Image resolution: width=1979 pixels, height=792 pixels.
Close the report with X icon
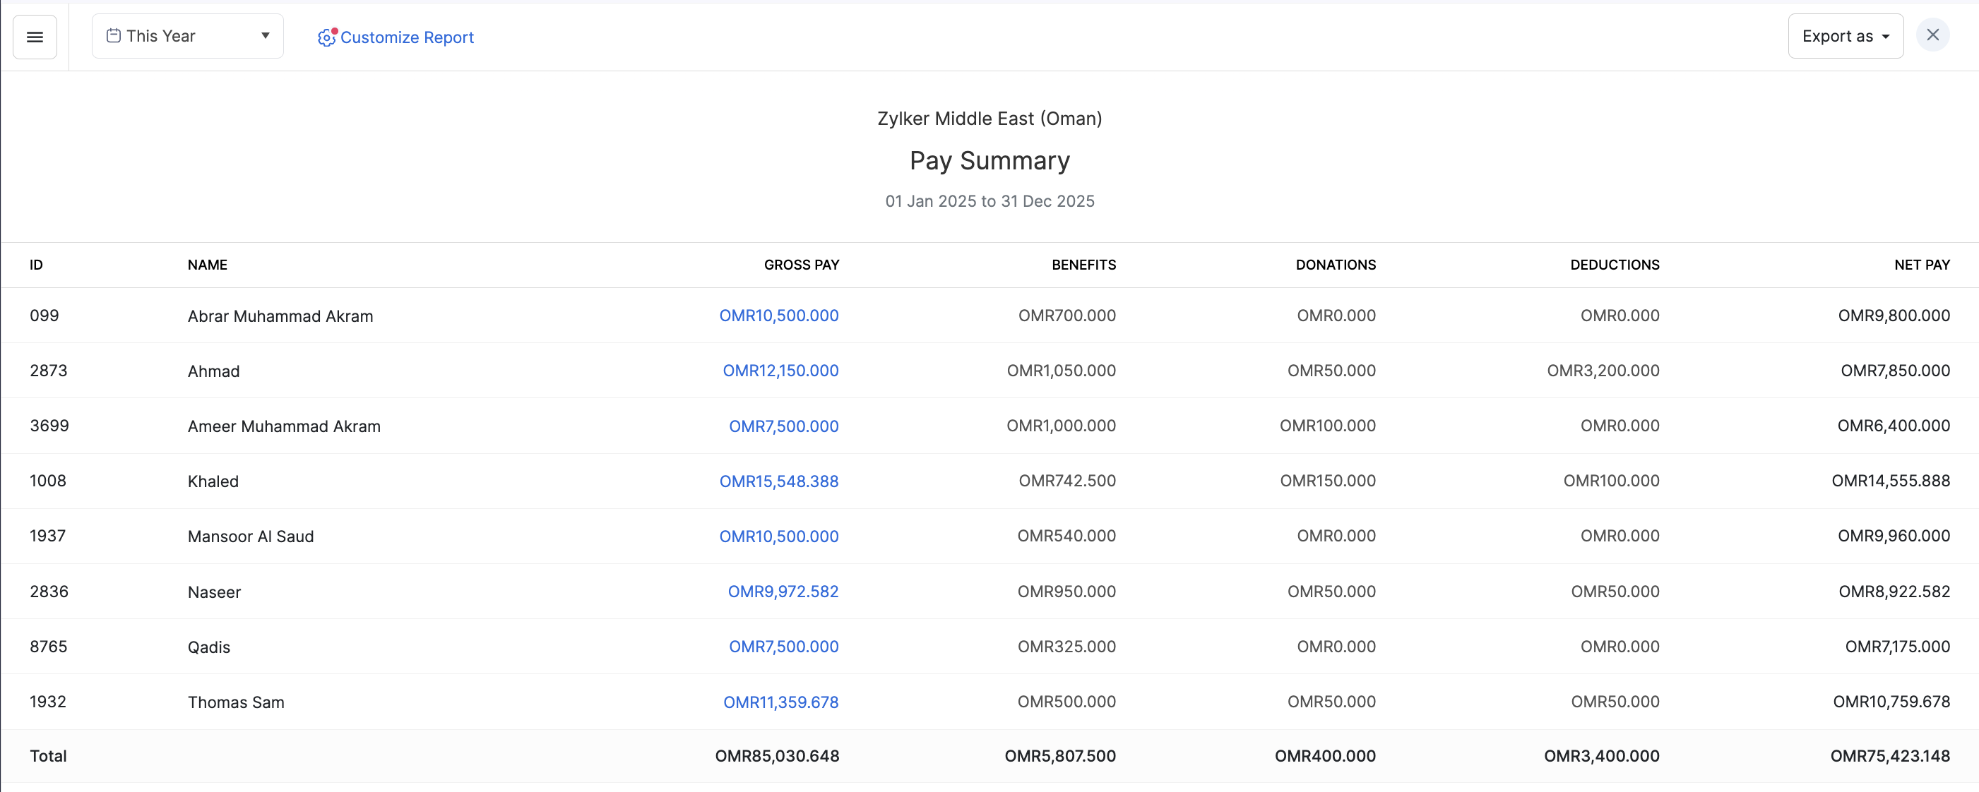tap(1933, 35)
